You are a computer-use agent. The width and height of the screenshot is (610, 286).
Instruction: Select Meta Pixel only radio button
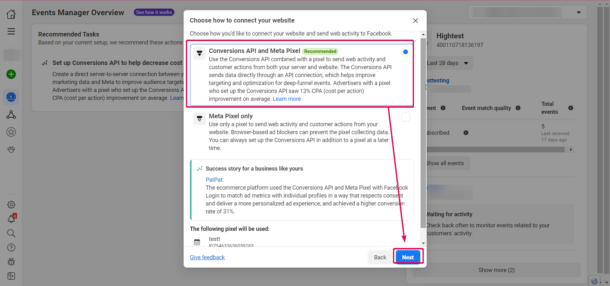[405, 117]
